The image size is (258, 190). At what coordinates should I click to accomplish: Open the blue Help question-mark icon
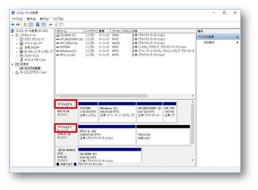tap(38, 25)
